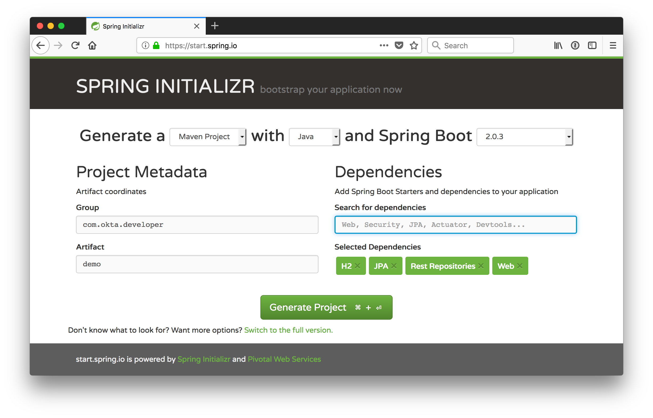
Task: Remove the H2 dependency tag
Action: coord(358,266)
